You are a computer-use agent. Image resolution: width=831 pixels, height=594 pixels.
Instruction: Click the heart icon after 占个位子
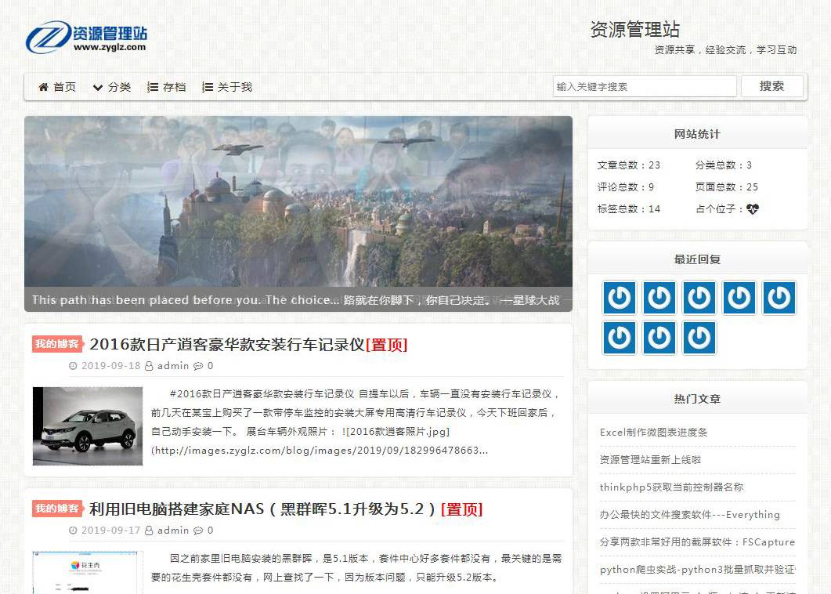coord(753,209)
